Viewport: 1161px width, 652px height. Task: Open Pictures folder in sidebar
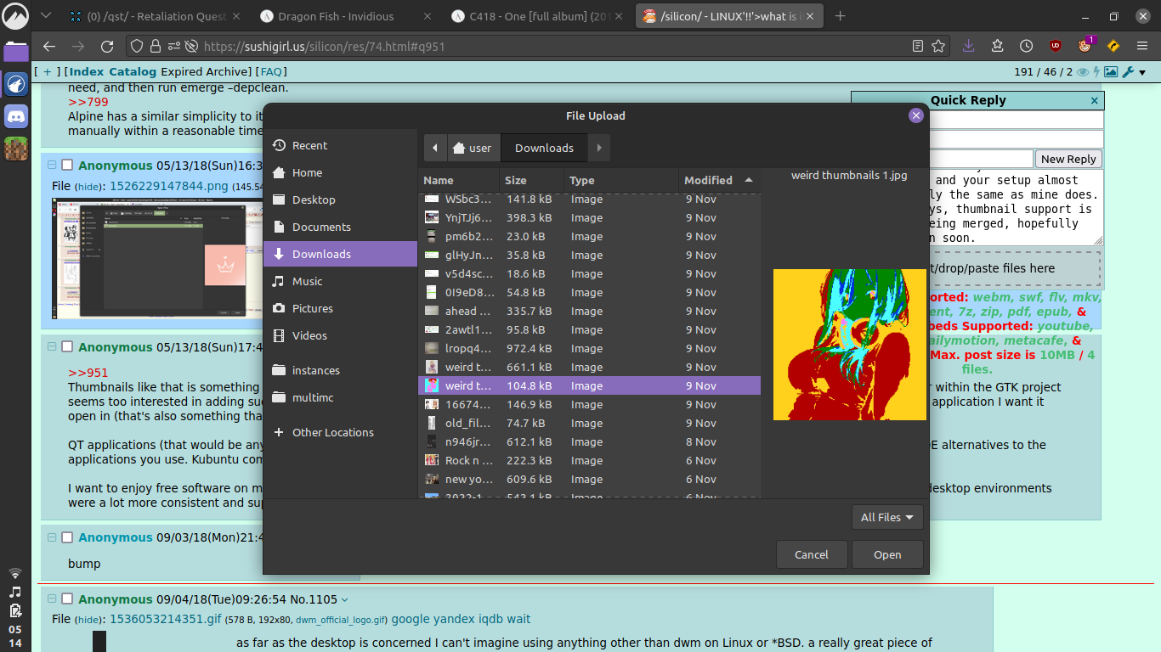pos(312,308)
